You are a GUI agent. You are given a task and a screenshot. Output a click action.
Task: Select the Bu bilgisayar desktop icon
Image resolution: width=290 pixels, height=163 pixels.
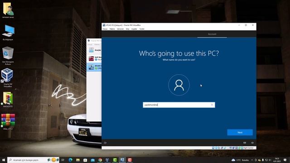8,33
